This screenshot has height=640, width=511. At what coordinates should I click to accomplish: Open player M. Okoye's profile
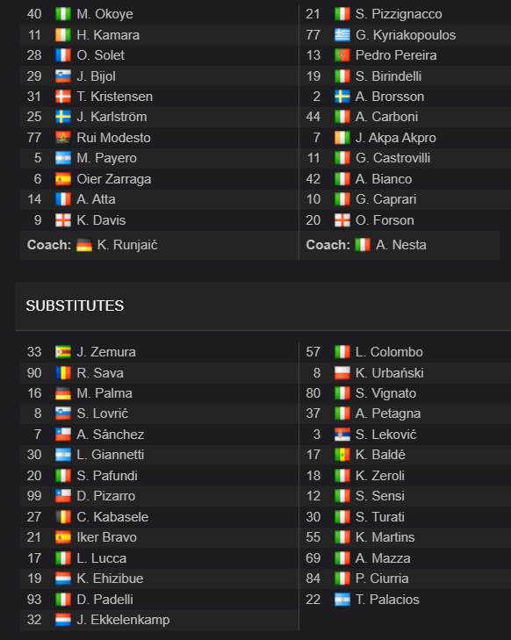[x=104, y=14]
